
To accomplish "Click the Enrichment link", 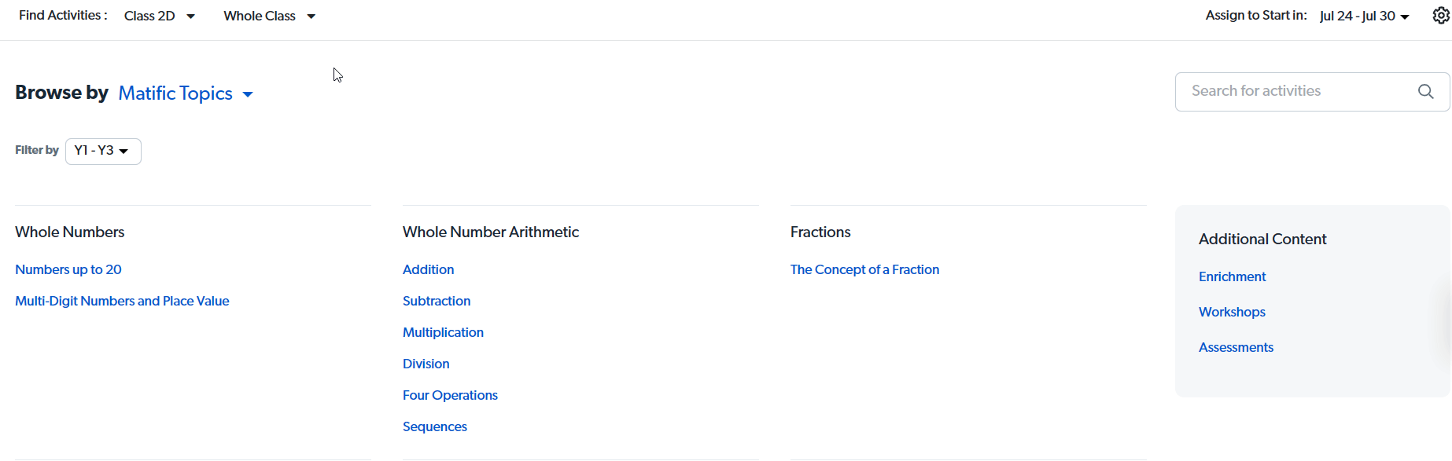I will (1232, 276).
